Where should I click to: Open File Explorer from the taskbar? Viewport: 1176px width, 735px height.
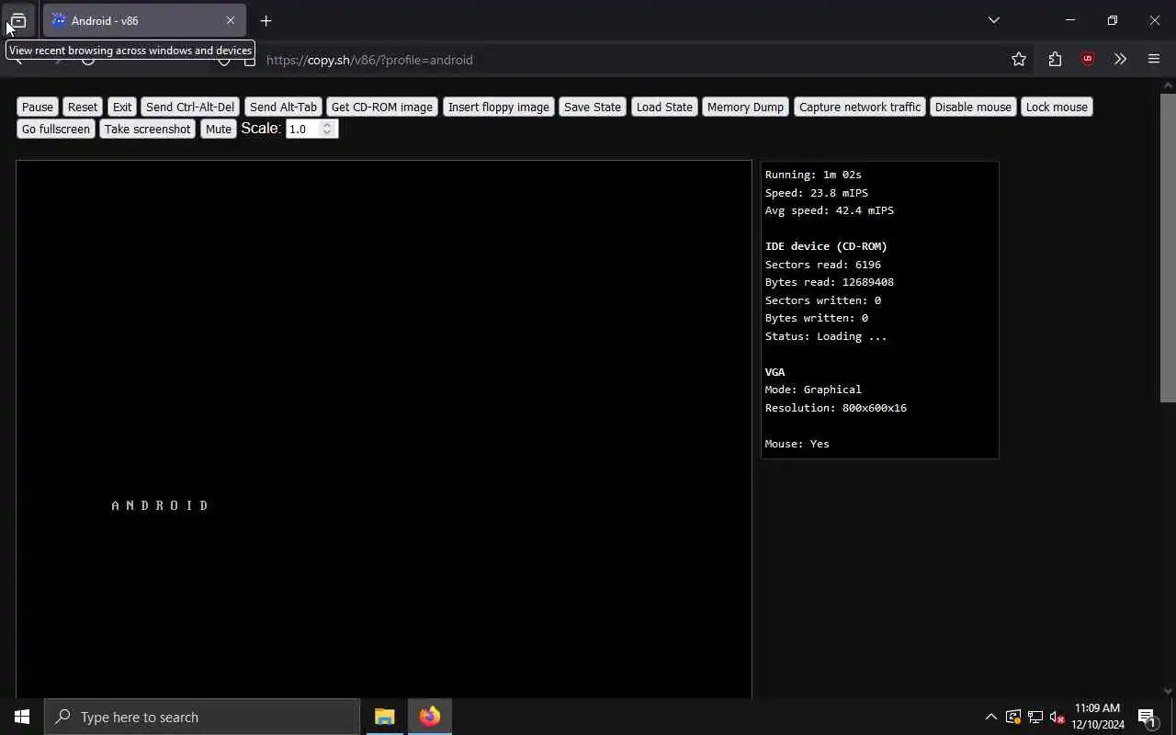tap(385, 717)
